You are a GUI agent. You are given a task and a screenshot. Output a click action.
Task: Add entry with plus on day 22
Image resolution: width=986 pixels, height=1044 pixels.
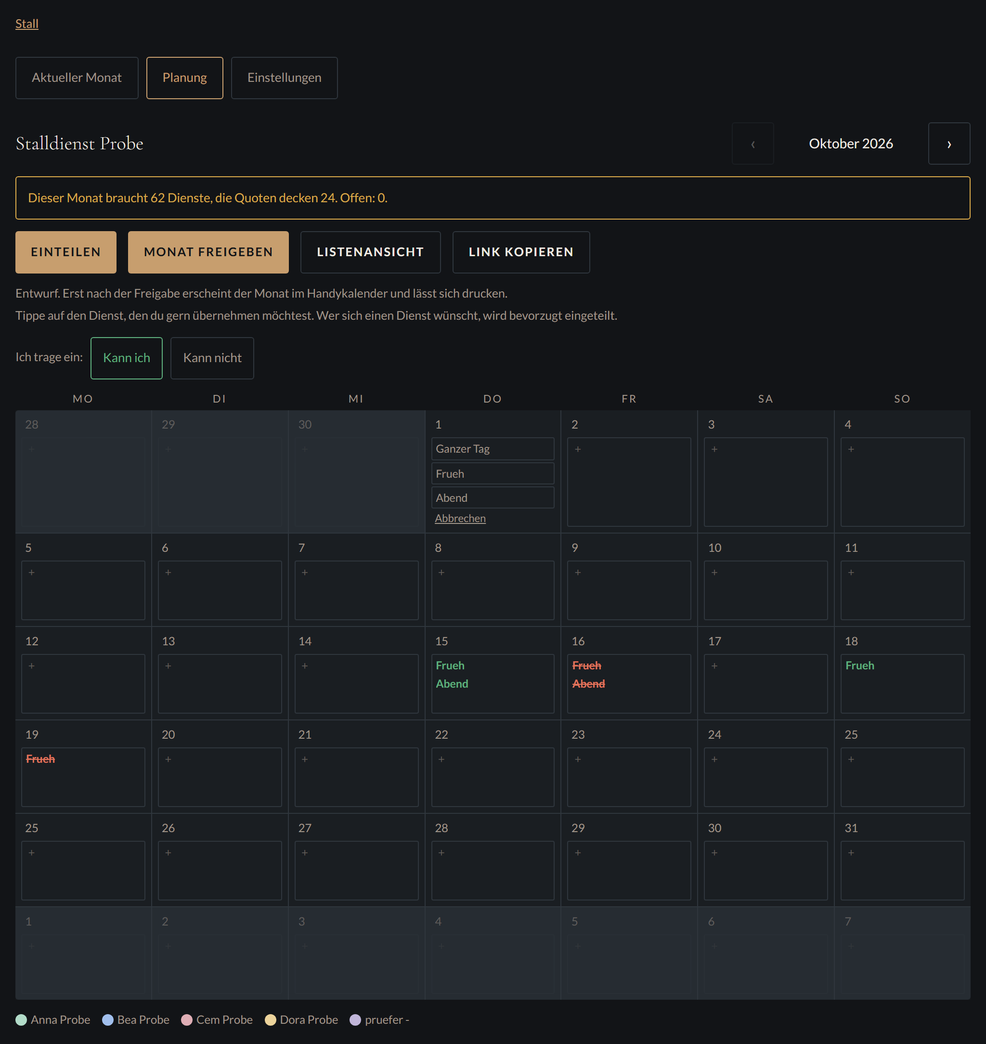493,778
